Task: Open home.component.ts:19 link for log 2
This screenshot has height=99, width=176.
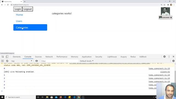Action: 159,78
